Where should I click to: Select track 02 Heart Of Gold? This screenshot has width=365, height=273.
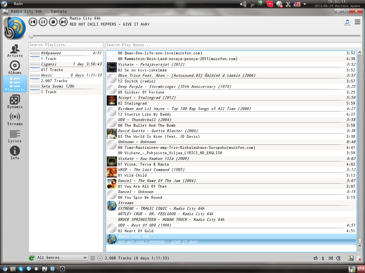click(x=231, y=231)
